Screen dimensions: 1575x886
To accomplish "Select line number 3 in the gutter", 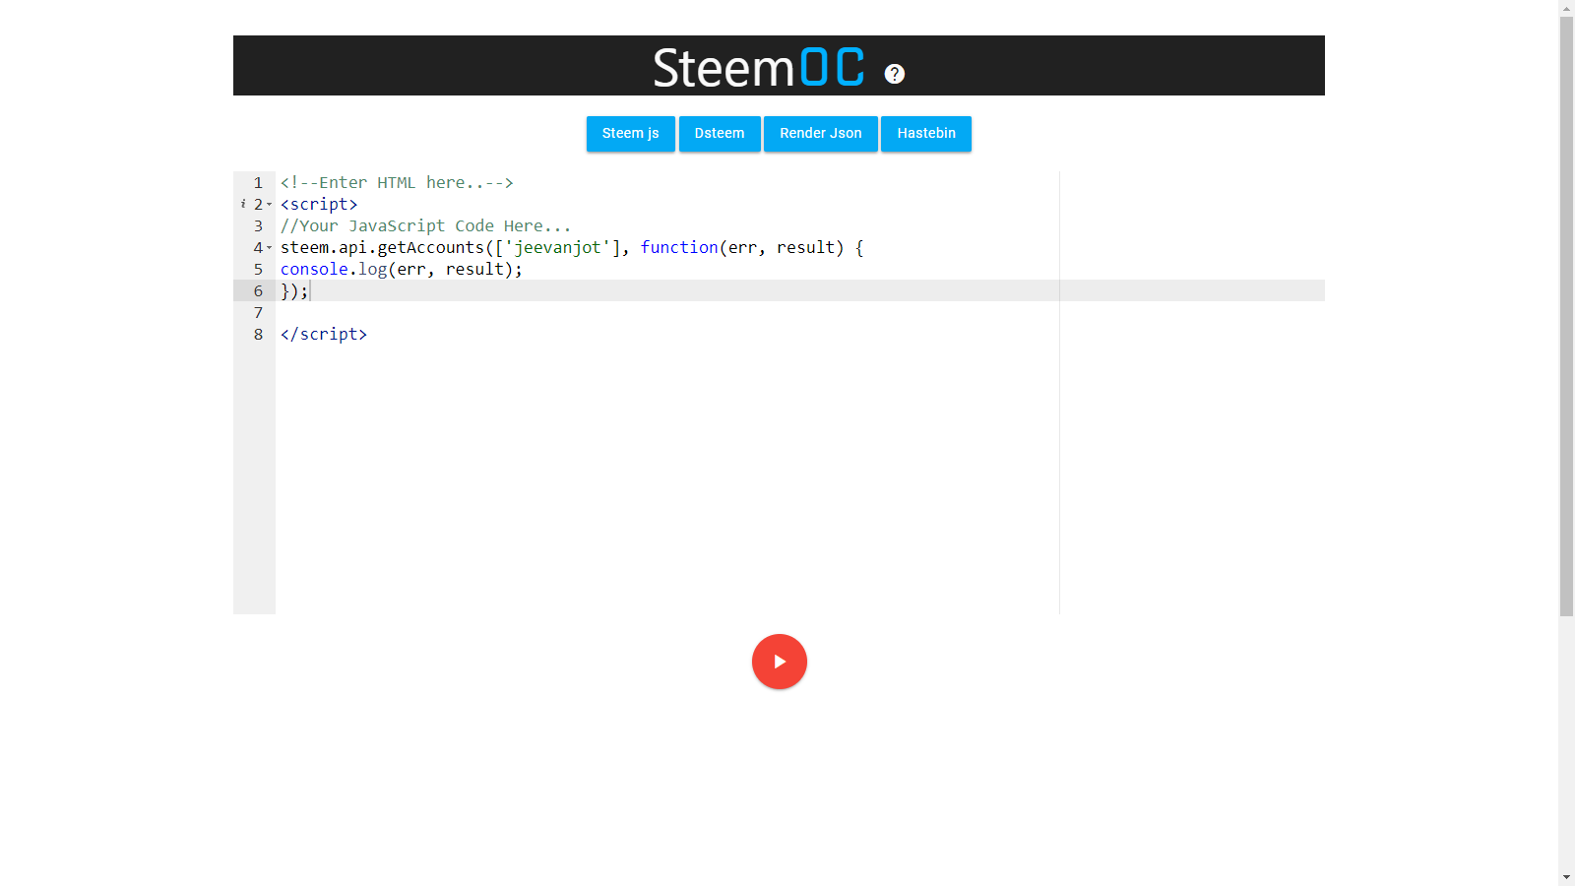I will tap(258, 226).
